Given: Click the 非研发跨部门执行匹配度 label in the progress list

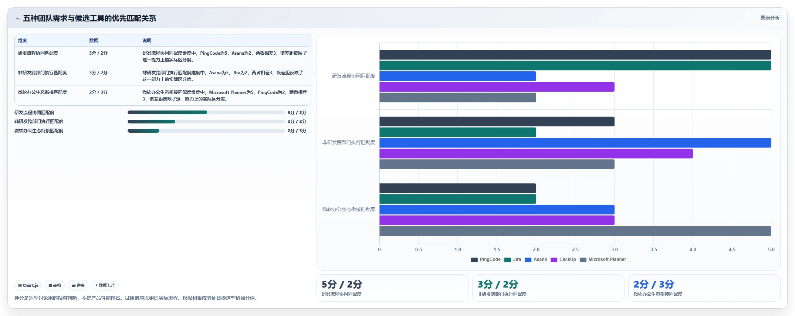Looking at the screenshot, I should (x=39, y=122).
